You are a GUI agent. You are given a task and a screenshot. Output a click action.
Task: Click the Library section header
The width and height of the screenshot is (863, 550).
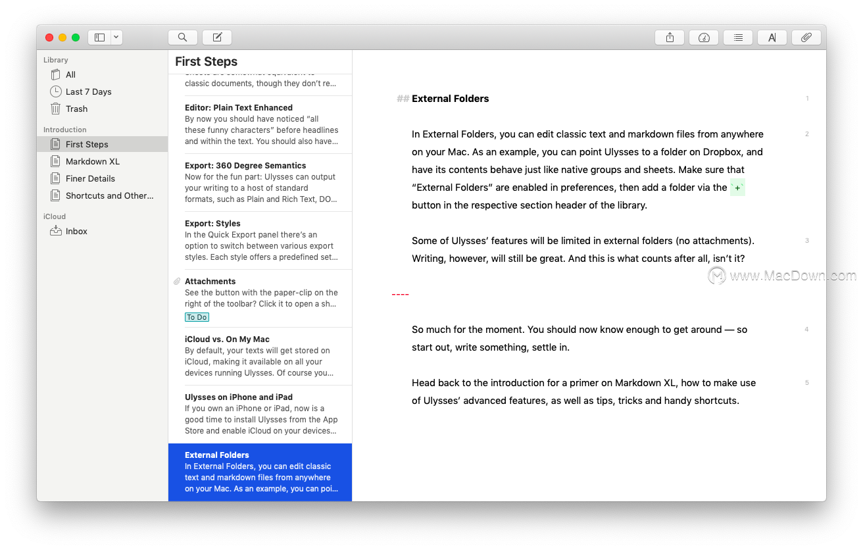[56, 60]
